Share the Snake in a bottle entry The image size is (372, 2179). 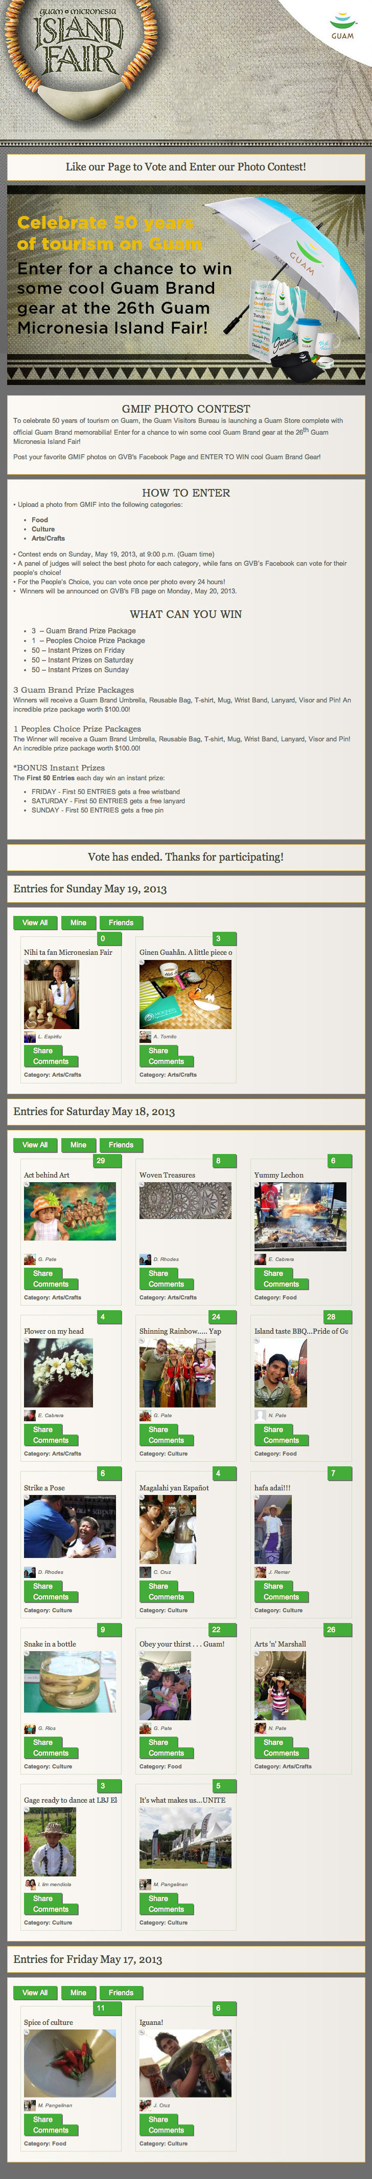(x=43, y=1742)
